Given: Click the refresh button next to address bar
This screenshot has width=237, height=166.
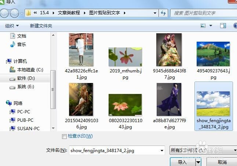Looking at the screenshot, I should (163, 13).
